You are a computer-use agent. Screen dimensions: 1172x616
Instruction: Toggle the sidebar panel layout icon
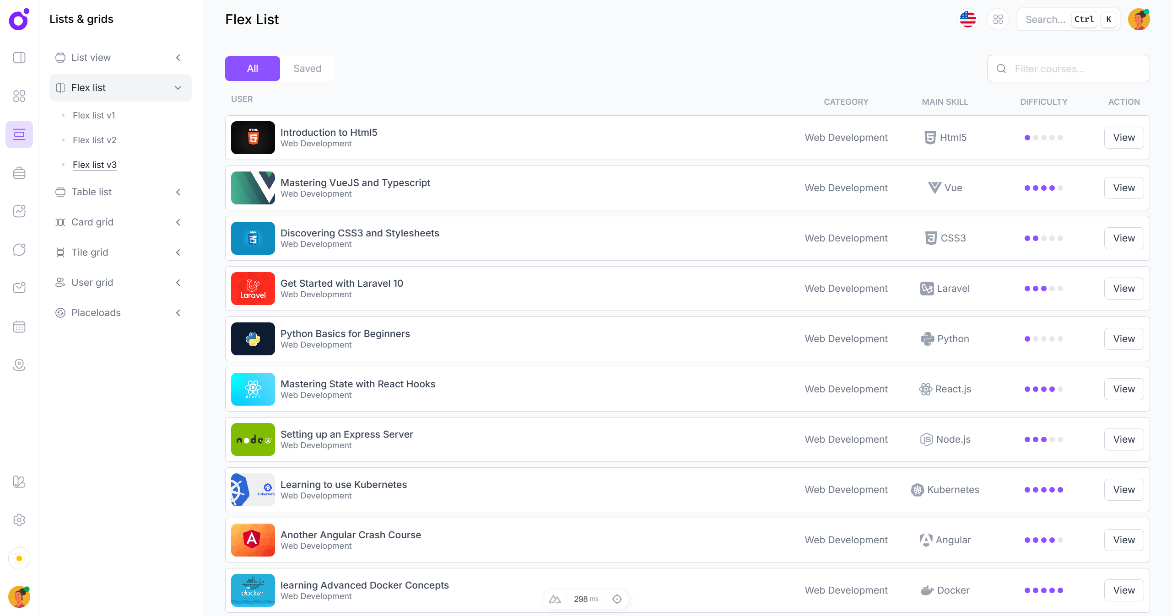19,58
